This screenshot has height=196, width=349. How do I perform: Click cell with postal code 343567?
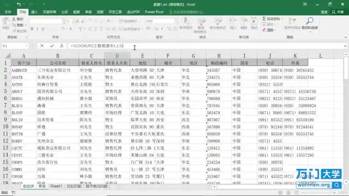click(219, 70)
